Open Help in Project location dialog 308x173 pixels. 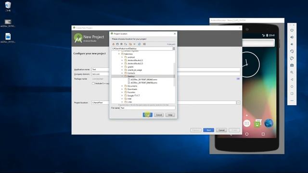click(170, 115)
